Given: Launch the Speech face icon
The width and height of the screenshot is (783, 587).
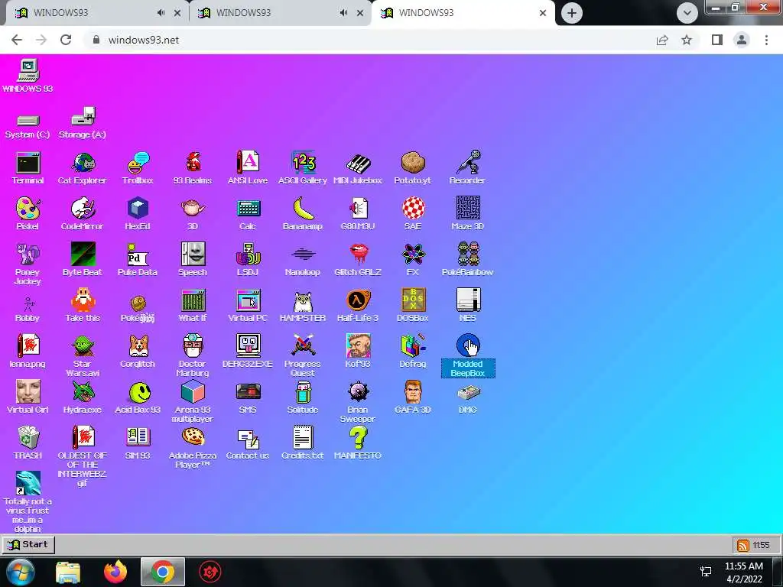Looking at the screenshot, I should point(193,255).
